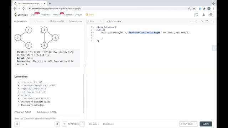The width and height of the screenshot is (228, 128).
Task: Click the right-edge side panel tab
Action: (x=214, y=48)
